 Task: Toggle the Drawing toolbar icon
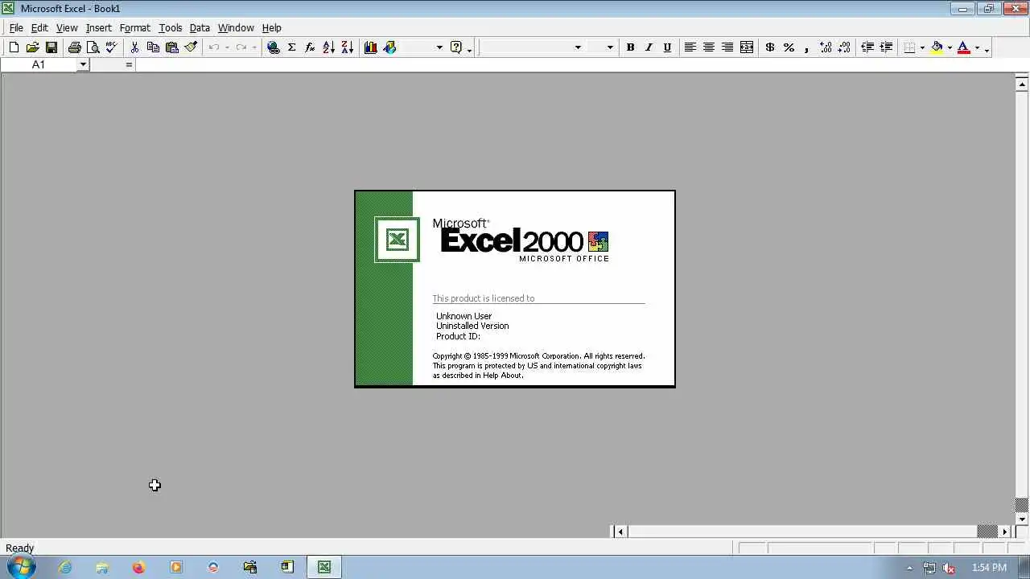coord(390,47)
